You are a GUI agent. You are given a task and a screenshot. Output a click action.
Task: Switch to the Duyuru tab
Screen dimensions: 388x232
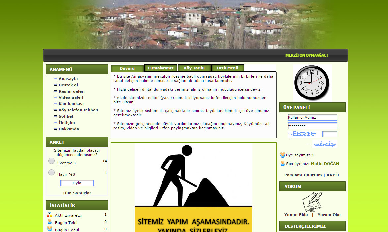coord(127,68)
